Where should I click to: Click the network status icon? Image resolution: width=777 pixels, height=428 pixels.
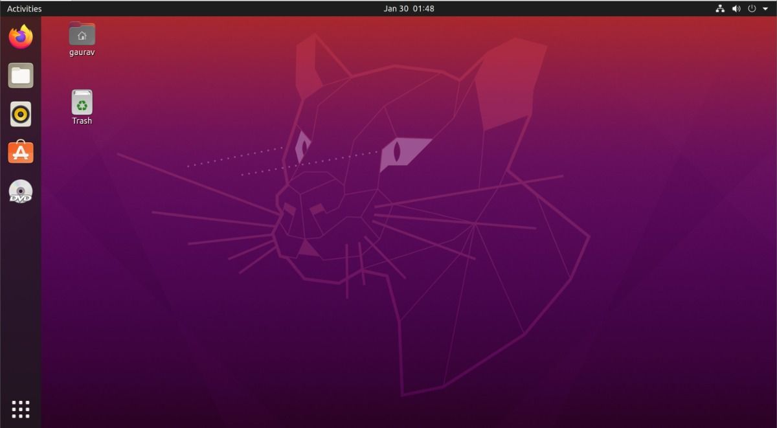pyautogui.click(x=720, y=8)
